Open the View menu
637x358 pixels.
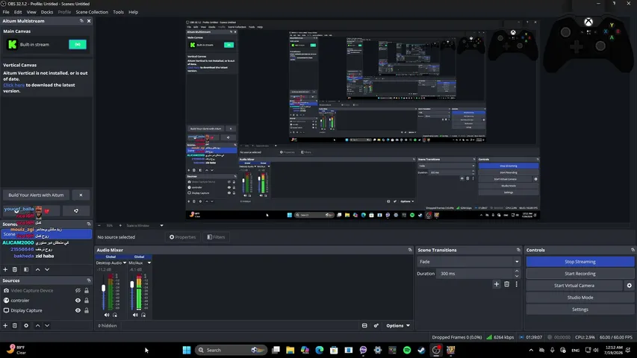tap(31, 12)
